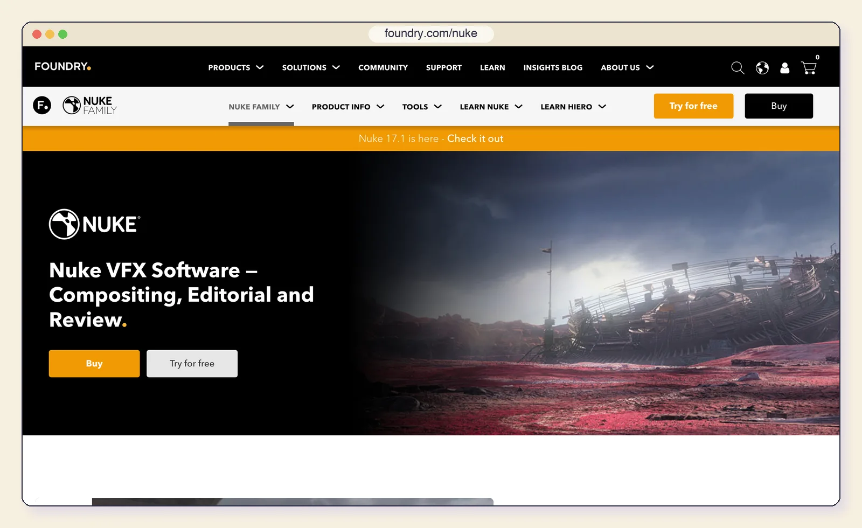Image resolution: width=862 pixels, height=528 pixels.
Task: Open the Insights Blog menu item
Action: pos(553,67)
